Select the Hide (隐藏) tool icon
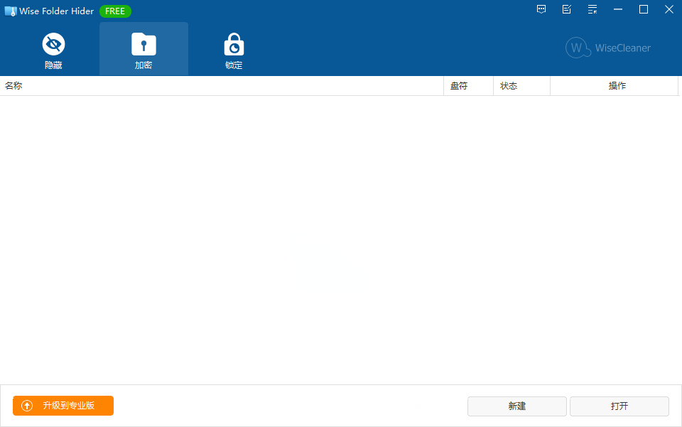Viewport: 682px width, 427px height. pyautogui.click(x=53, y=44)
